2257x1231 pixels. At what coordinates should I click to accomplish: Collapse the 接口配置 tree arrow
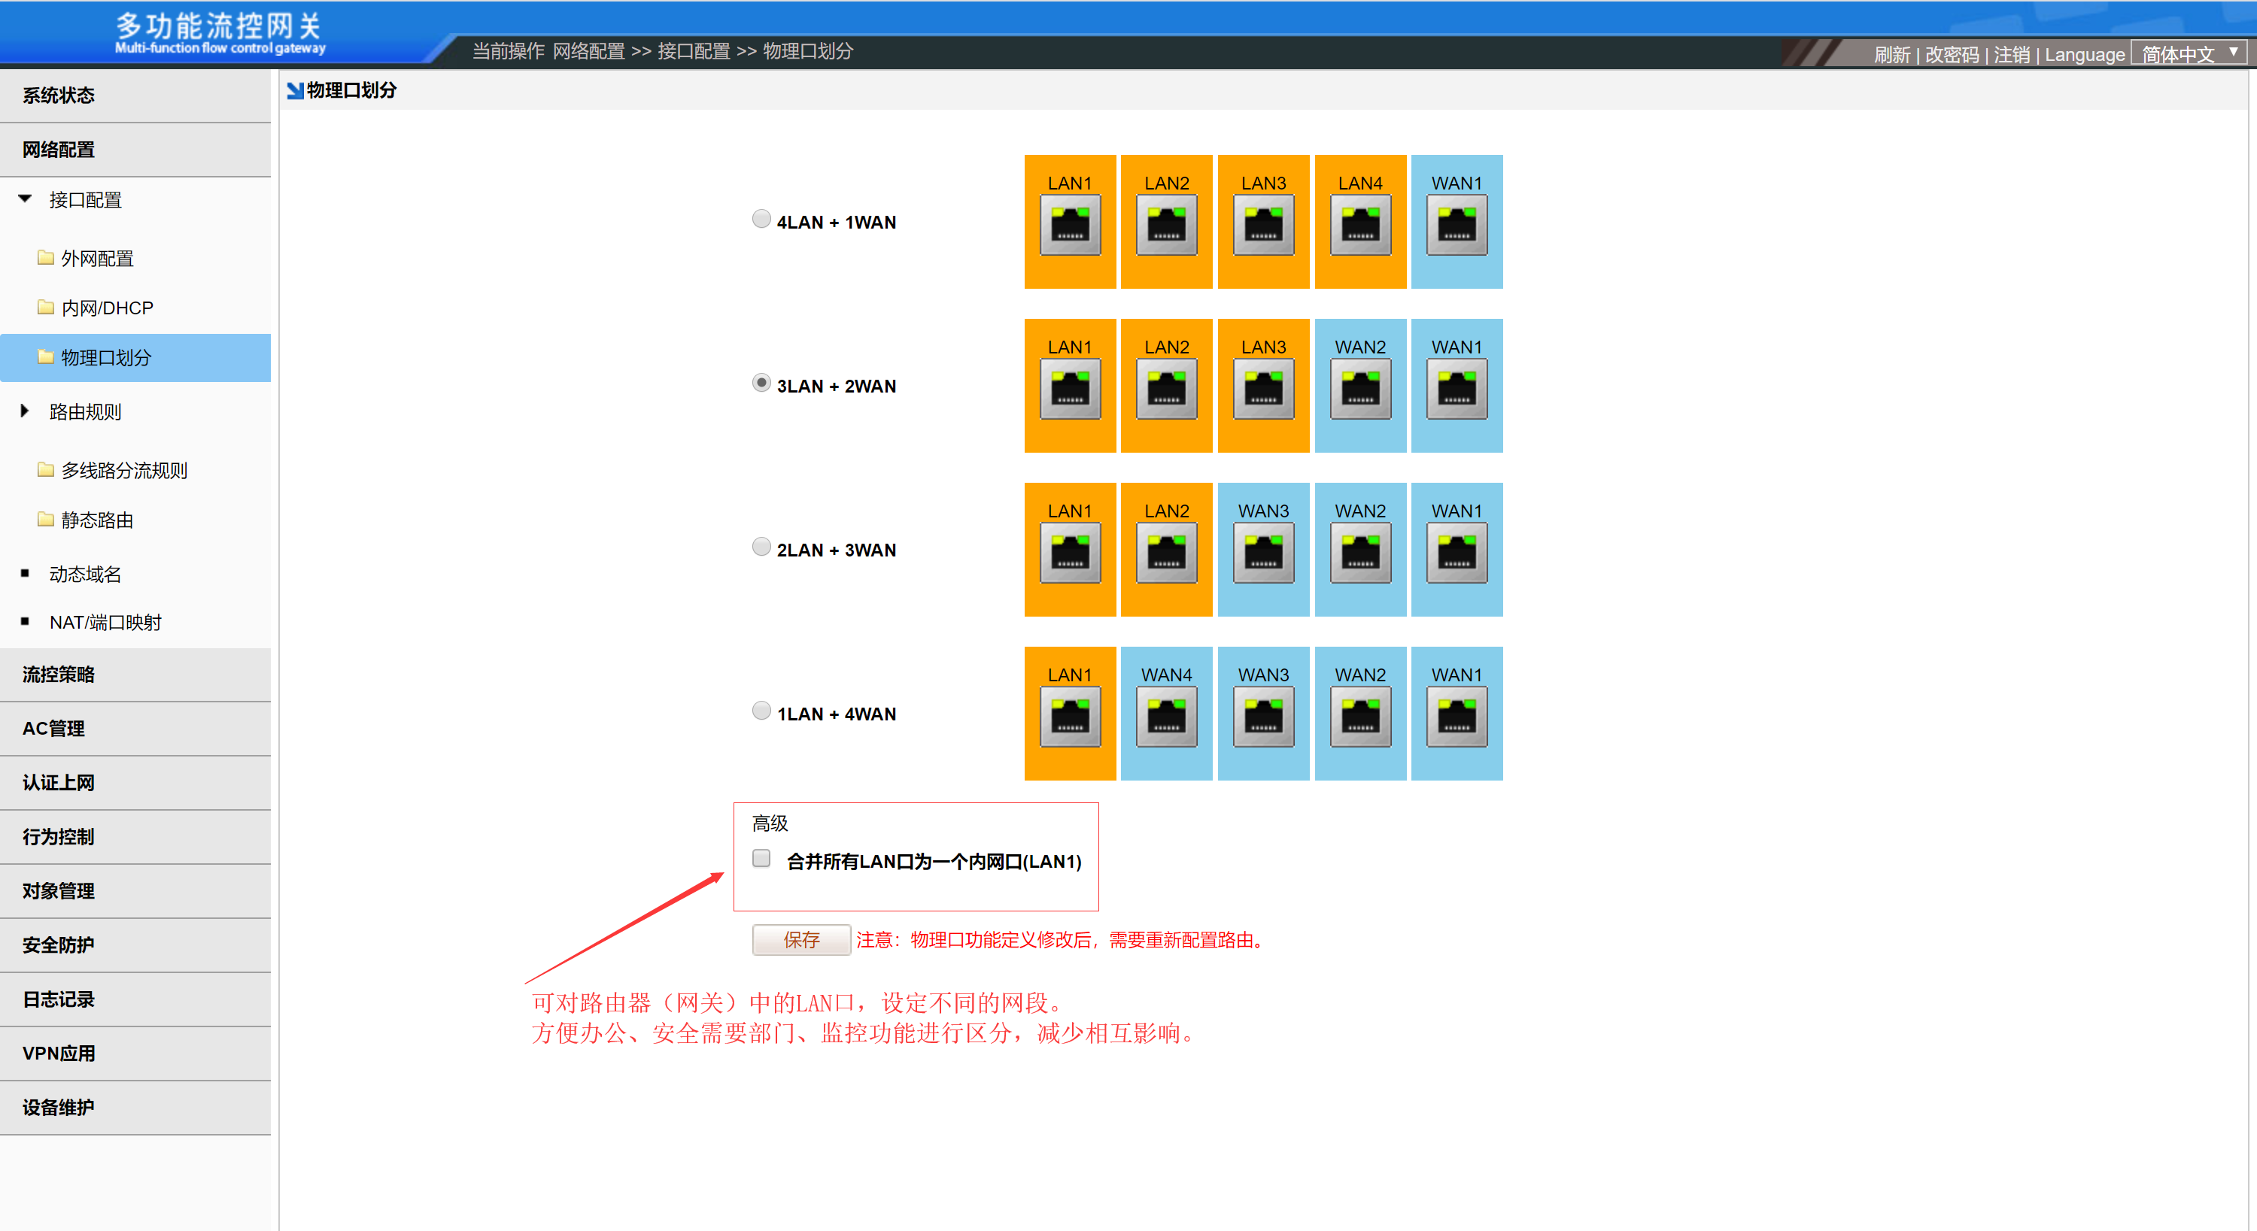[25, 199]
